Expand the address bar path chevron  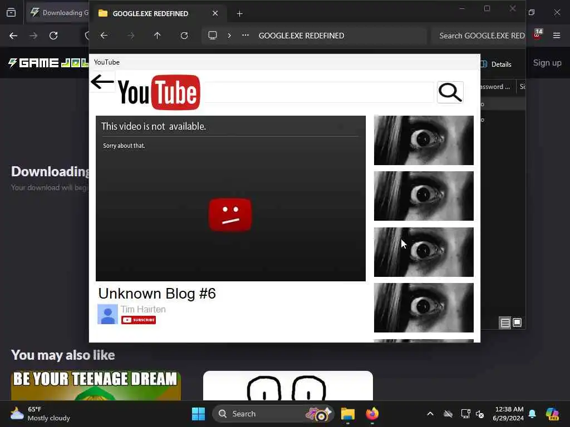click(x=229, y=36)
